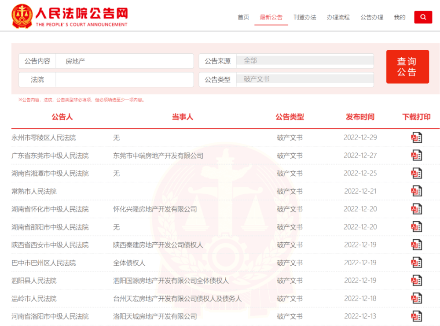Open the 公告来源 dropdown showing 全部
This screenshot has height=326, width=440.
pyautogui.click(x=304, y=61)
